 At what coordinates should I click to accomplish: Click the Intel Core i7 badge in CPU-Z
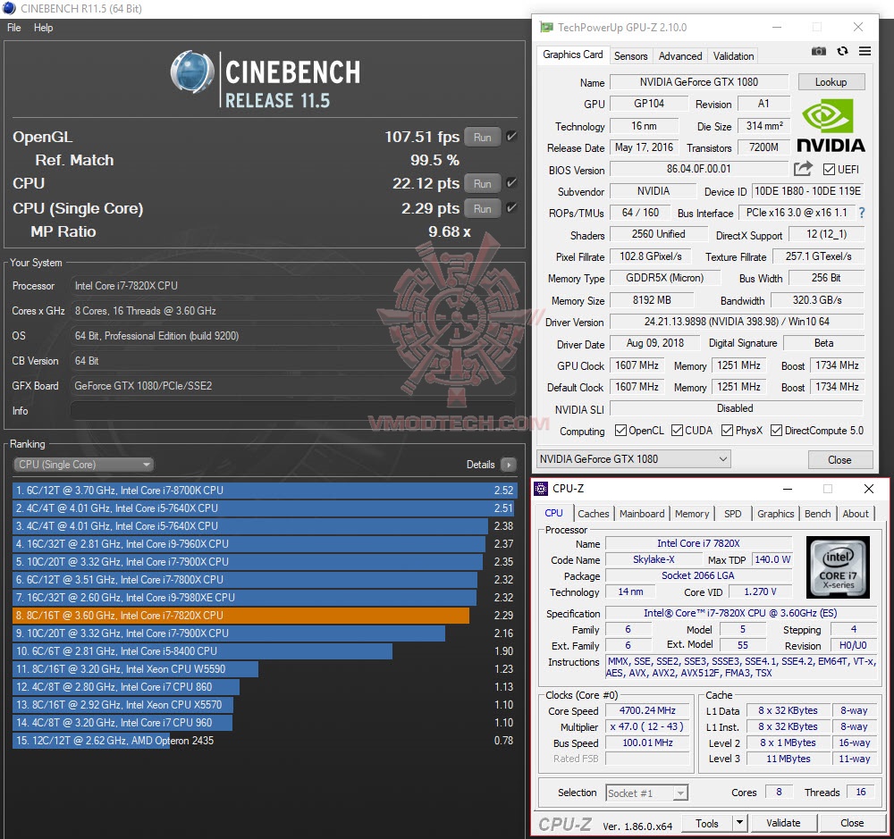tap(838, 567)
